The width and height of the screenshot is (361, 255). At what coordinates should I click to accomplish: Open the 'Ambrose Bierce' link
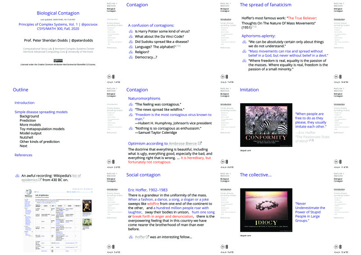click(182, 144)
